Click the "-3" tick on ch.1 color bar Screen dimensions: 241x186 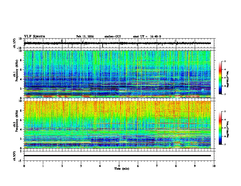click(224, 61)
